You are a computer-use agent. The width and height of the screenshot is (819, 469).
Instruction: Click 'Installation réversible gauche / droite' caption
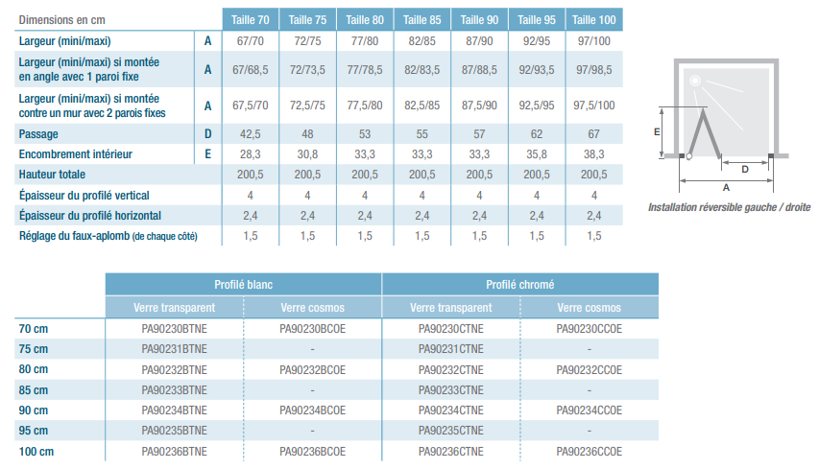pyautogui.click(x=729, y=207)
